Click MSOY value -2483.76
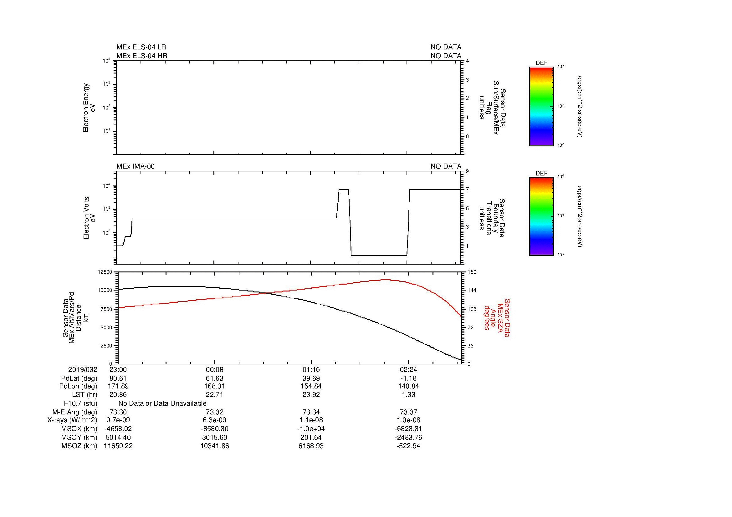The width and height of the screenshot is (732, 517). click(x=408, y=438)
